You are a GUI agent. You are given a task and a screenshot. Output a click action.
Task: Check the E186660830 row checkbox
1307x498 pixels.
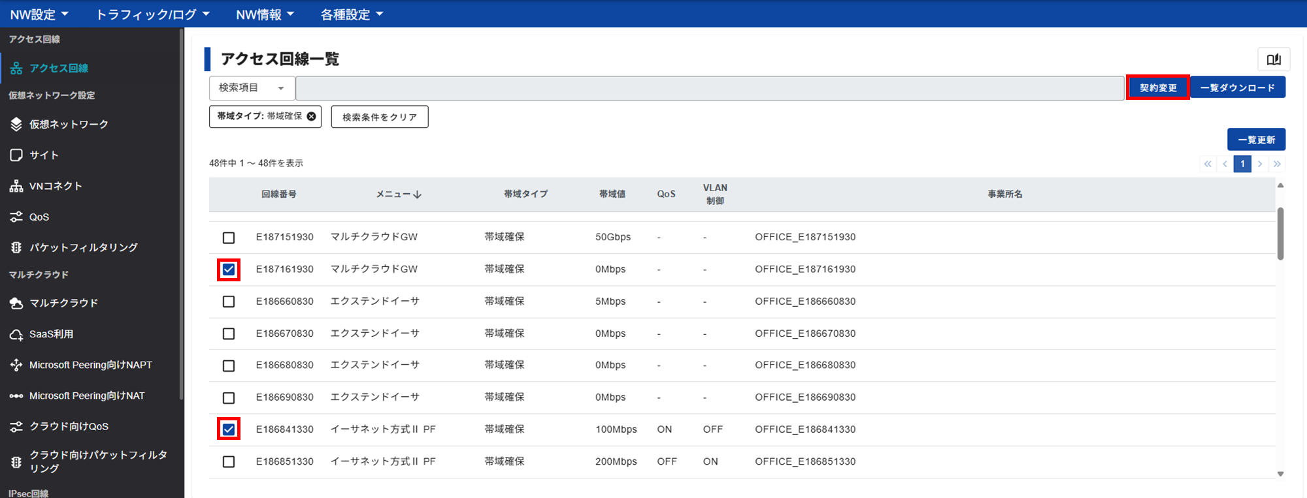pyautogui.click(x=229, y=302)
